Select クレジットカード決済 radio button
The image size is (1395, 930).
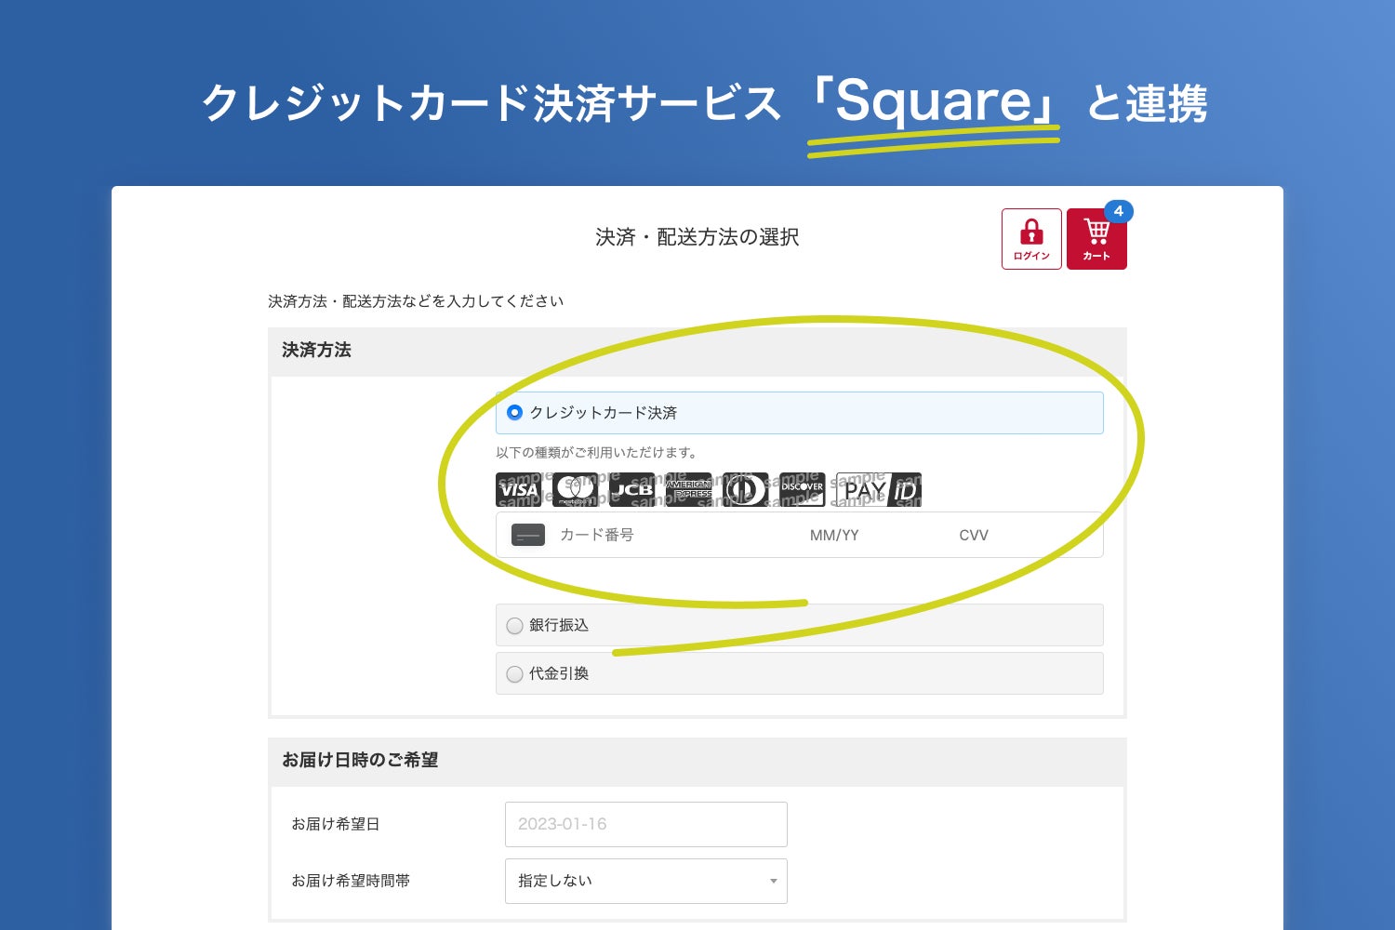pos(514,412)
